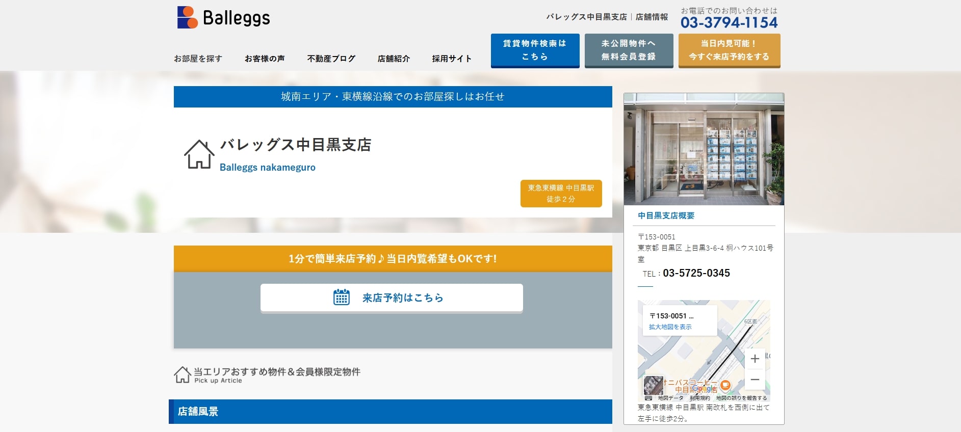The height and width of the screenshot is (432, 961).
Task: Click the map keyboard shortcuts icon
Action: tap(648, 398)
